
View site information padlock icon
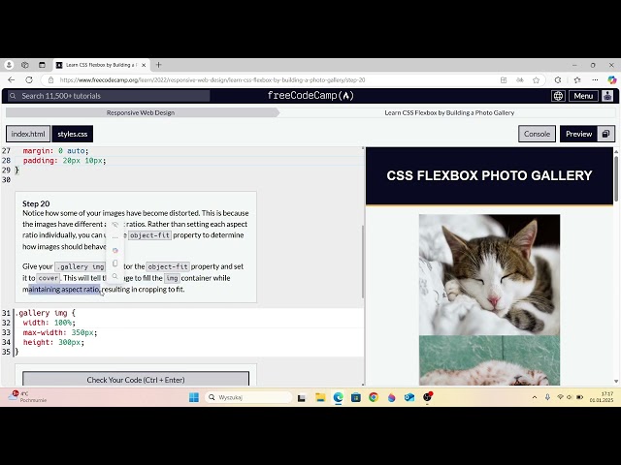coord(50,79)
